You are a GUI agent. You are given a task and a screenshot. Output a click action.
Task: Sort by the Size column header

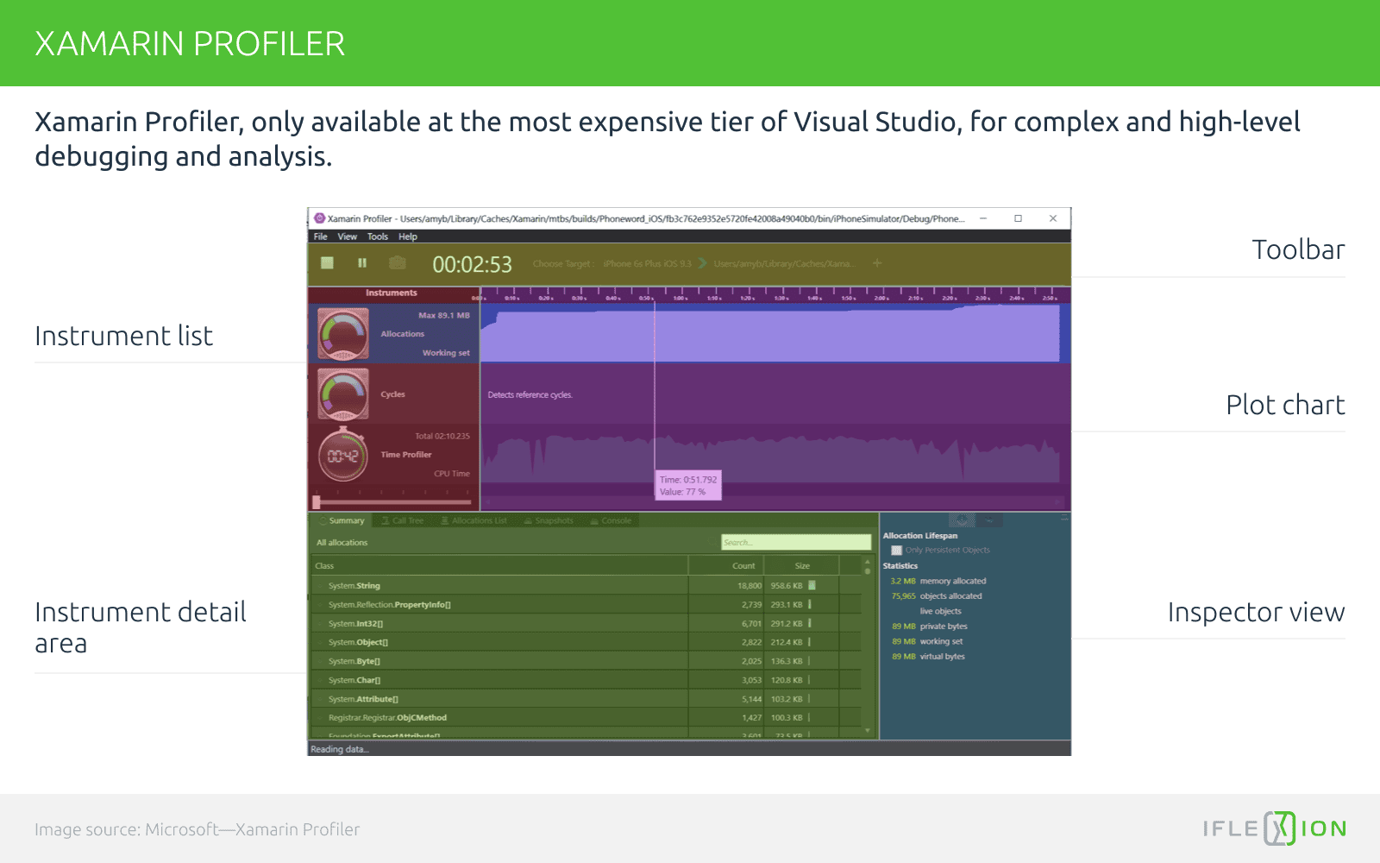[x=802, y=566]
